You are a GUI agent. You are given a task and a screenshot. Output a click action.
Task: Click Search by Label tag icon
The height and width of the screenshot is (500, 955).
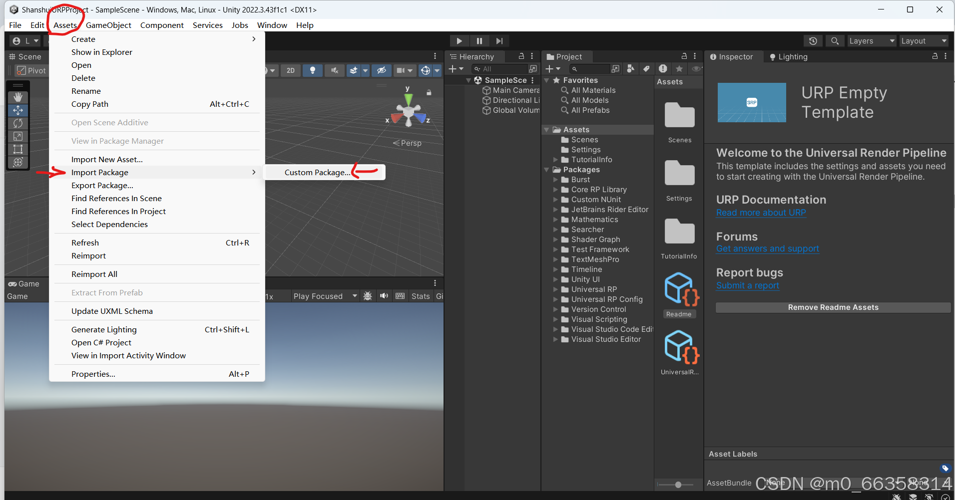(x=646, y=69)
